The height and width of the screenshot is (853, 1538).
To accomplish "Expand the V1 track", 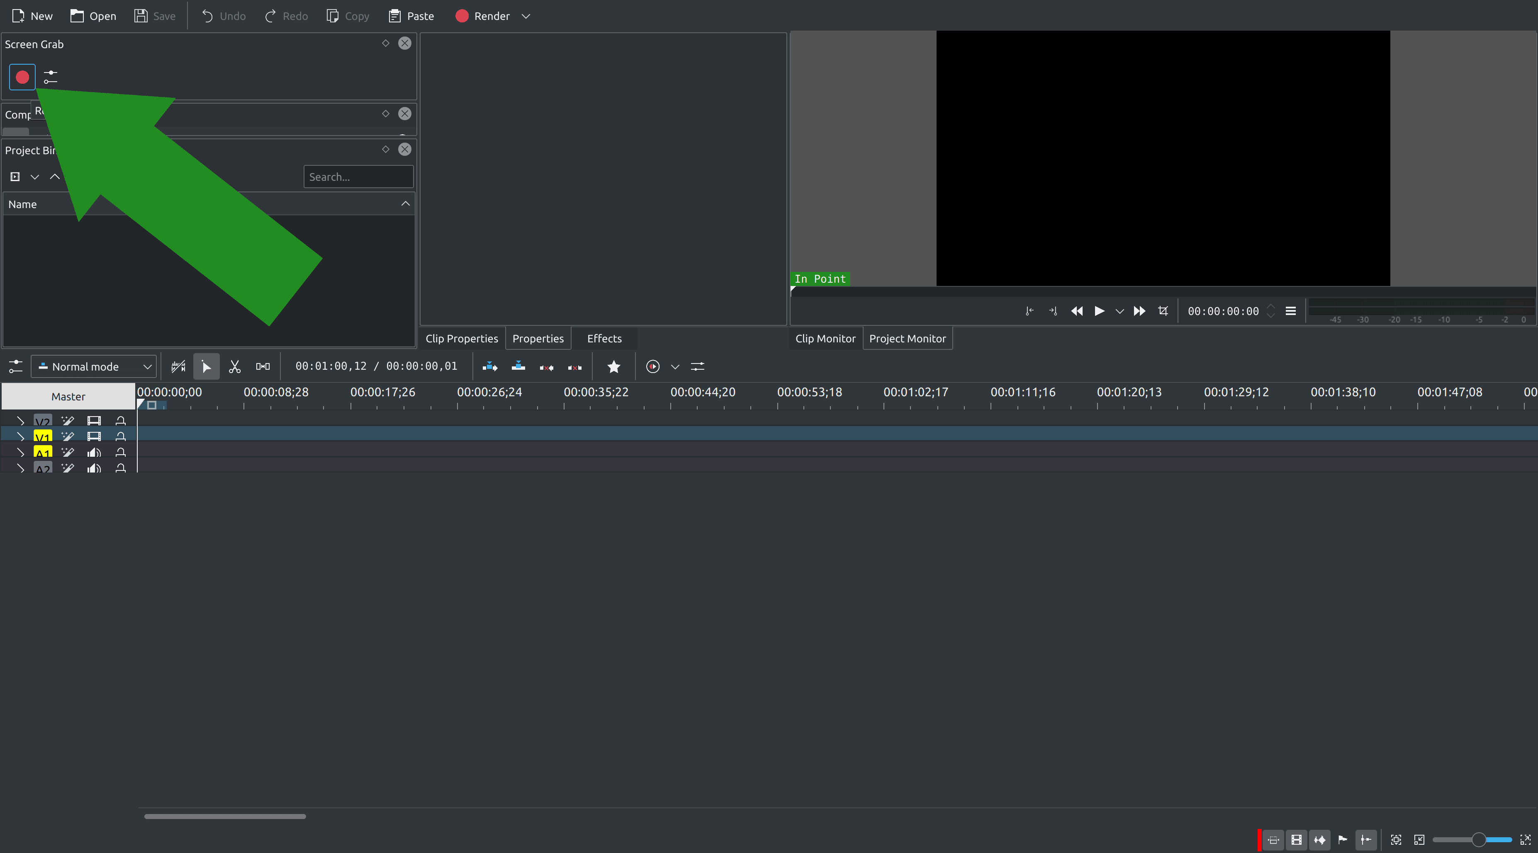I will coord(20,436).
